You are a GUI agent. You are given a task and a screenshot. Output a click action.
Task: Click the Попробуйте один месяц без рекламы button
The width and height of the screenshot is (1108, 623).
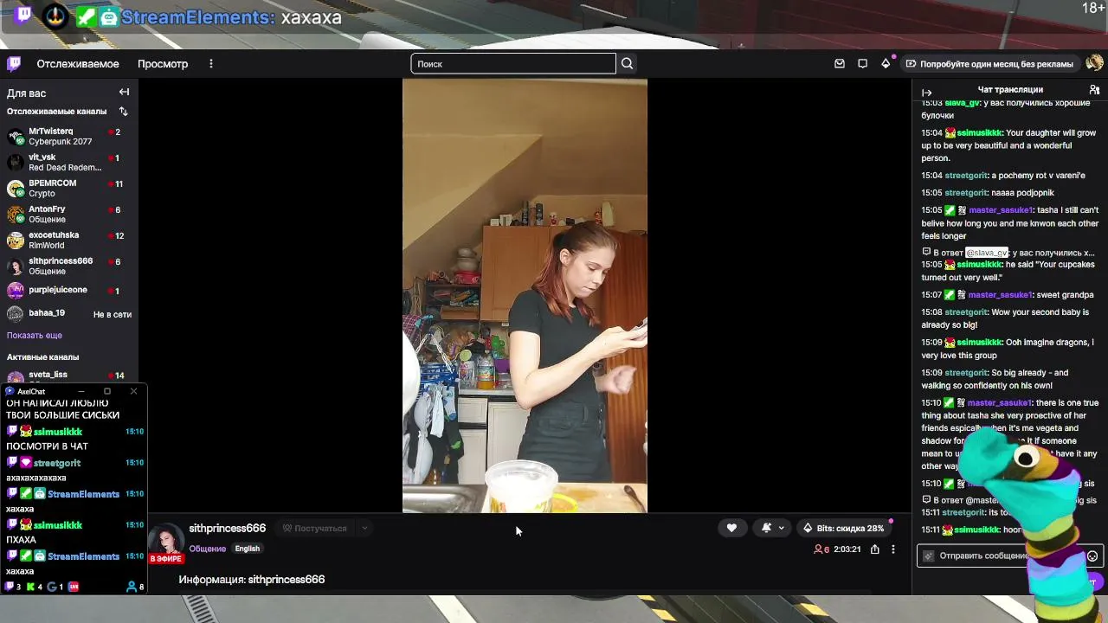pyautogui.click(x=989, y=63)
